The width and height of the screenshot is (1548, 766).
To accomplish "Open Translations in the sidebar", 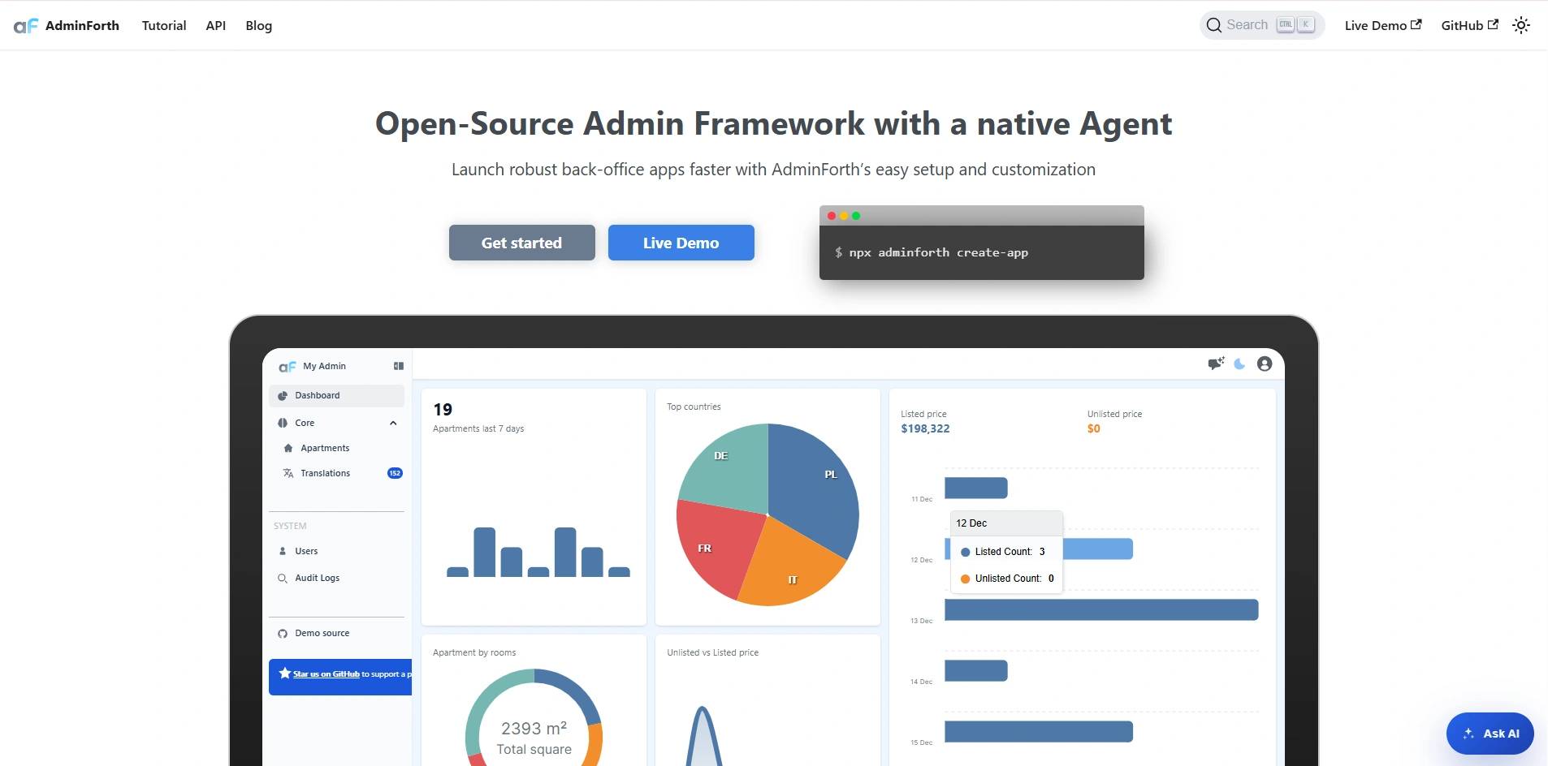I will (x=325, y=473).
